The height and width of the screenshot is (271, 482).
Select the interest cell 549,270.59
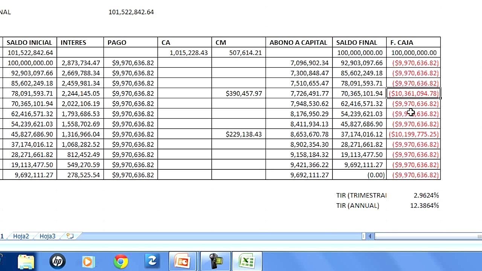point(80,164)
